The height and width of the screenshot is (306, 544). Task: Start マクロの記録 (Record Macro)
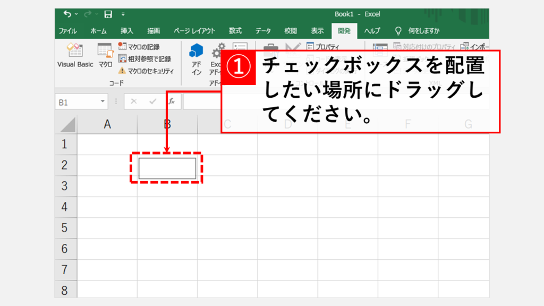(x=139, y=47)
